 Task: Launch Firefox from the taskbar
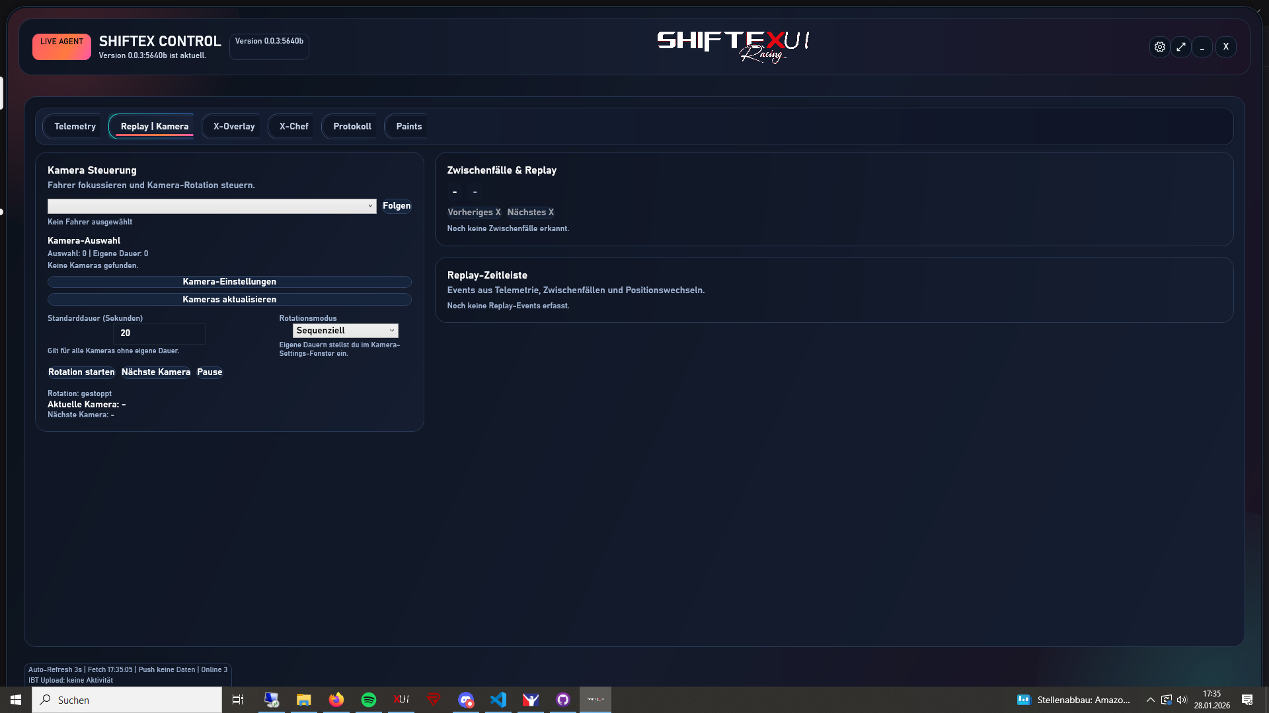pos(336,700)
